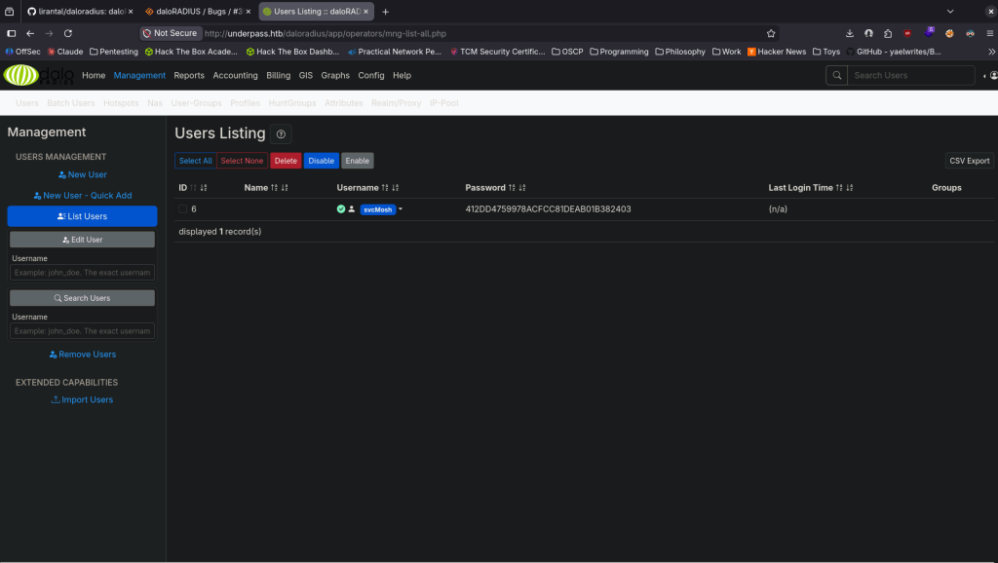
Task: Open the browser downloads icon
Action: 850,33
